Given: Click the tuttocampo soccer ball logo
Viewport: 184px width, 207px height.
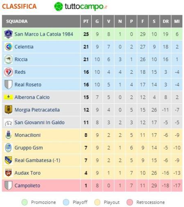Looking at the screenshot, I should click(x=58, y=7).
